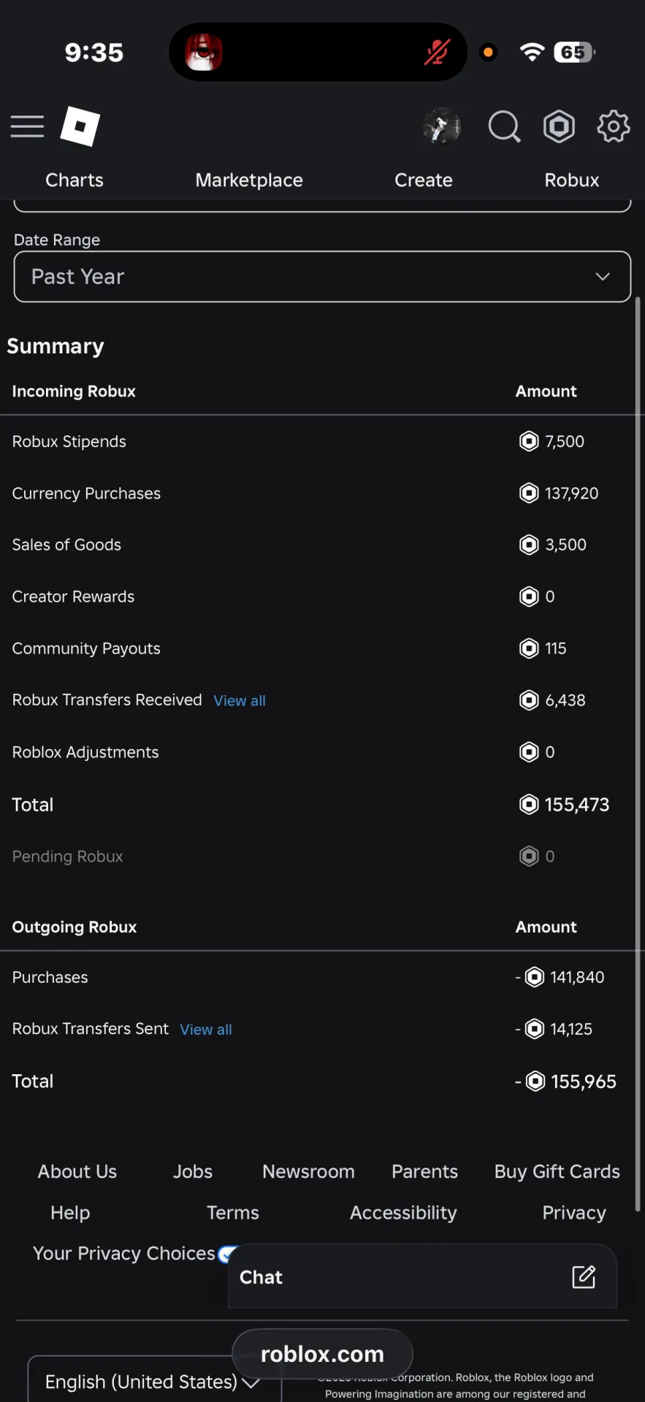The image size is (645, 1402).
Task: Go to the Parents footer link
Action: click(425, 1172)
